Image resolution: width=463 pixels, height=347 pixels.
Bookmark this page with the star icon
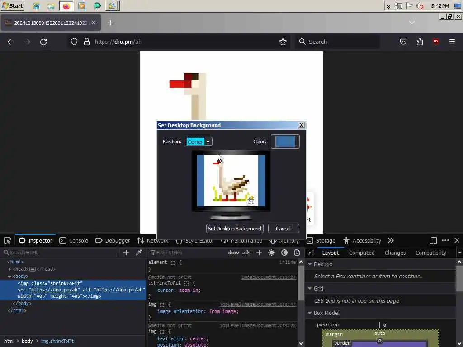[283, 42]
